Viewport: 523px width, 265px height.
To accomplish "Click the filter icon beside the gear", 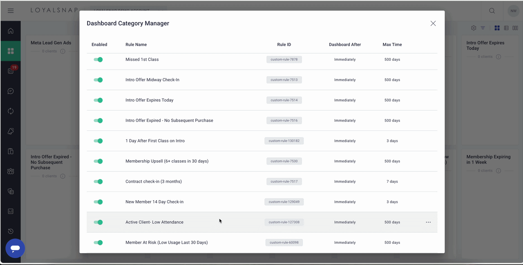I will point(483,28).
